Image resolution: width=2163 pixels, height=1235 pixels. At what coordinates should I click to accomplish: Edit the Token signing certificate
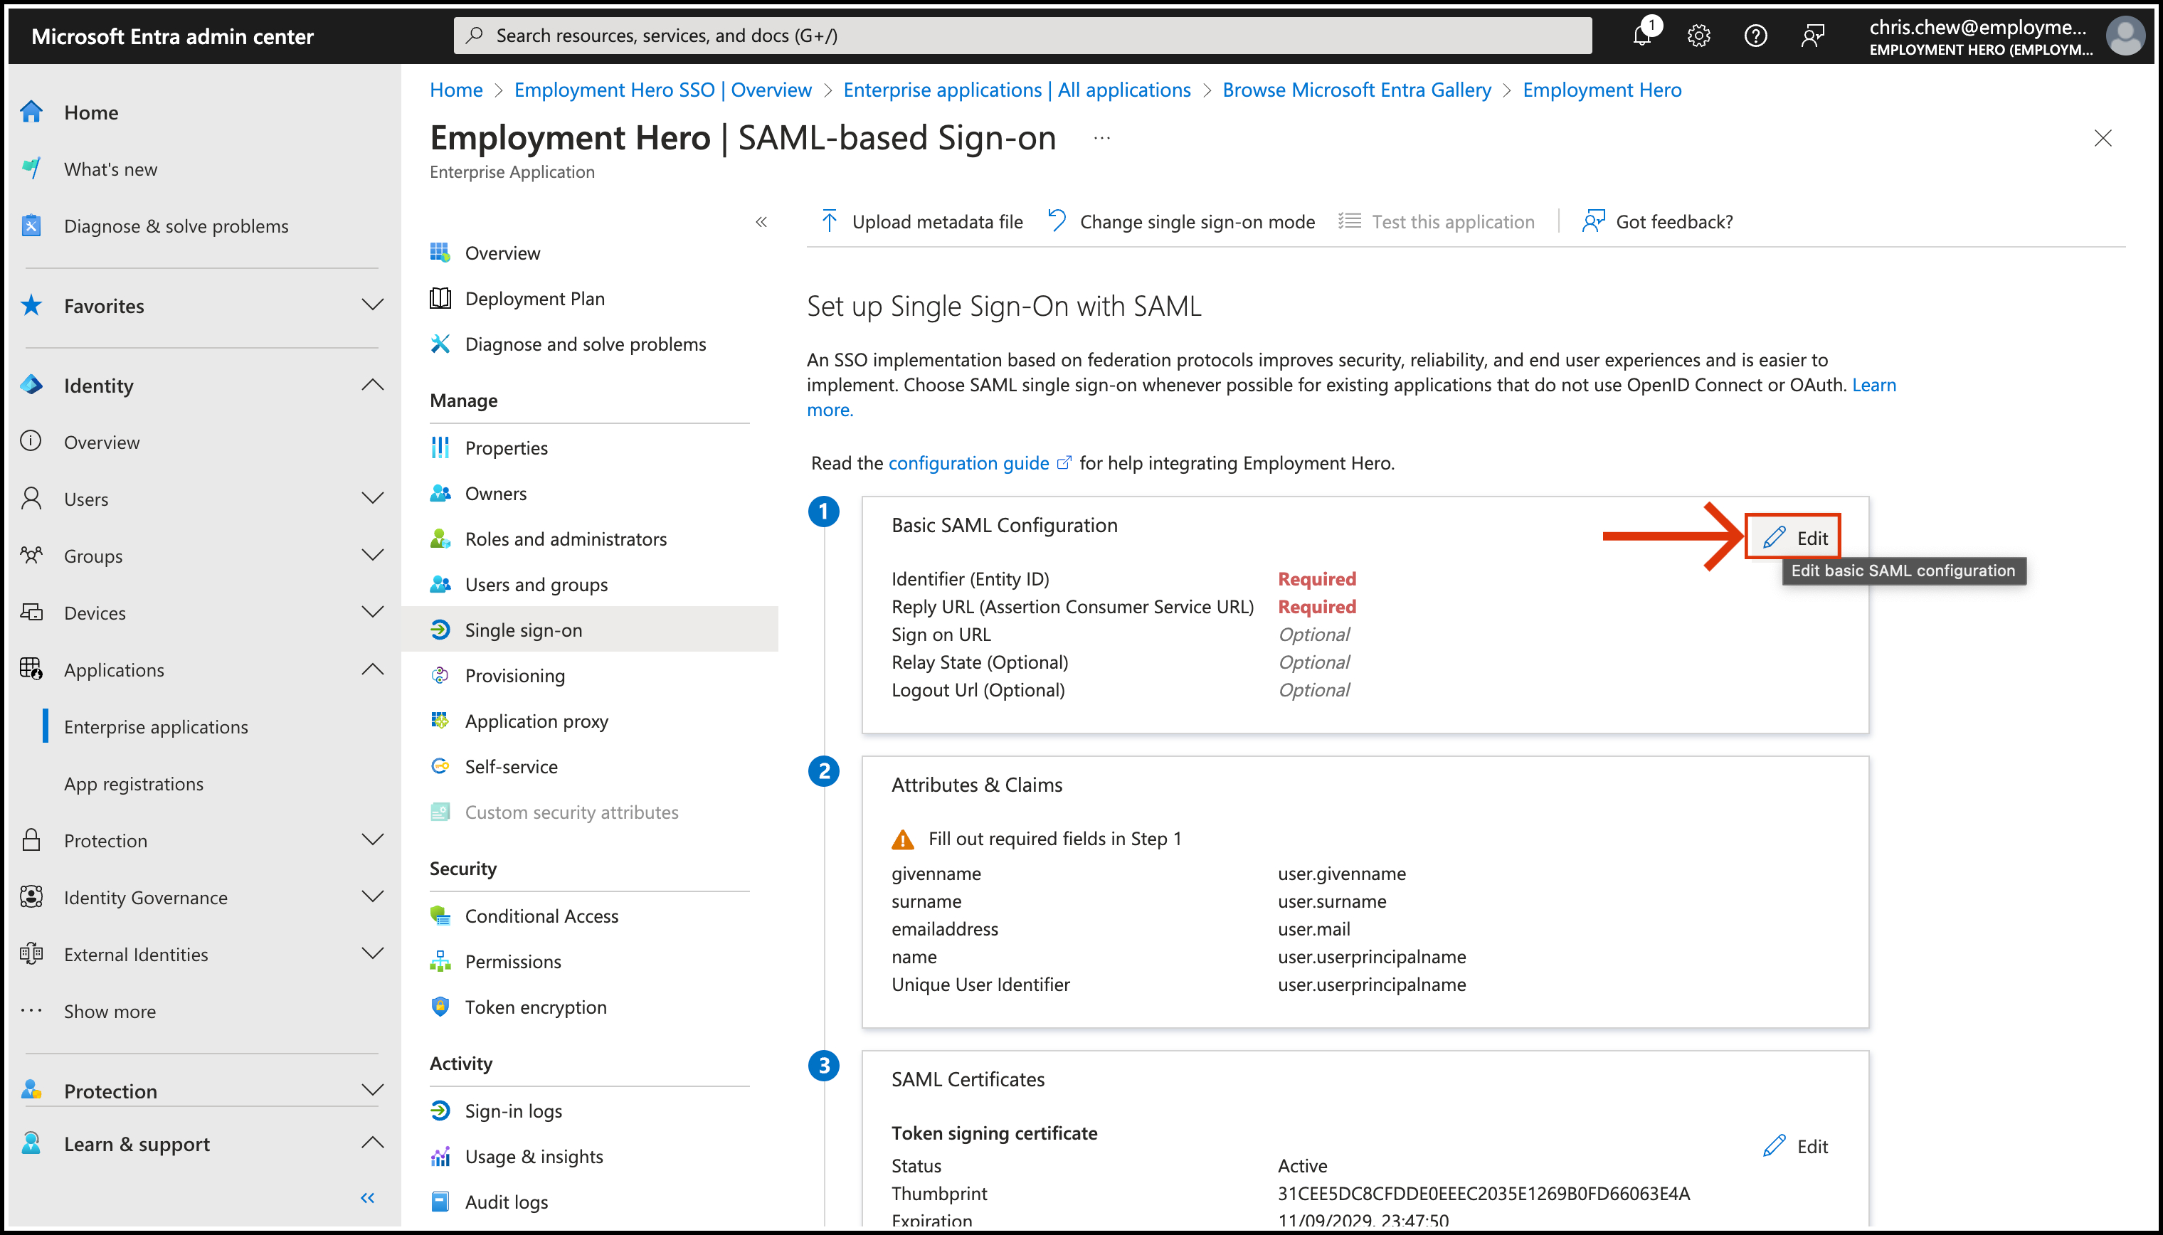tap(1796, 1146)
